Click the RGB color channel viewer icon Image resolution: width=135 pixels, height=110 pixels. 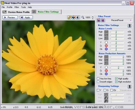tap(74, 17)
